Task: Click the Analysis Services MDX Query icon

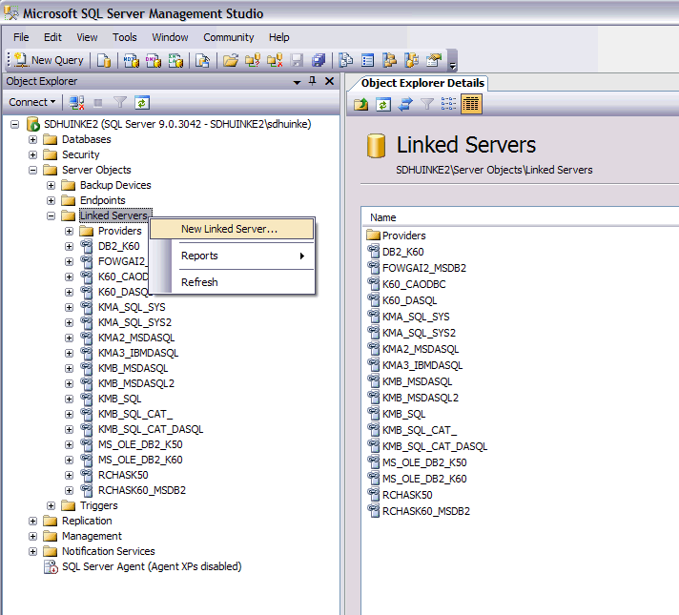Action: [132, 60]
